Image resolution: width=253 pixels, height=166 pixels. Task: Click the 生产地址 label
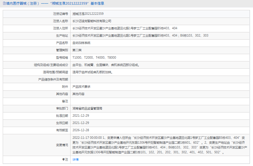pyautogui.click(x=62, y=36)
